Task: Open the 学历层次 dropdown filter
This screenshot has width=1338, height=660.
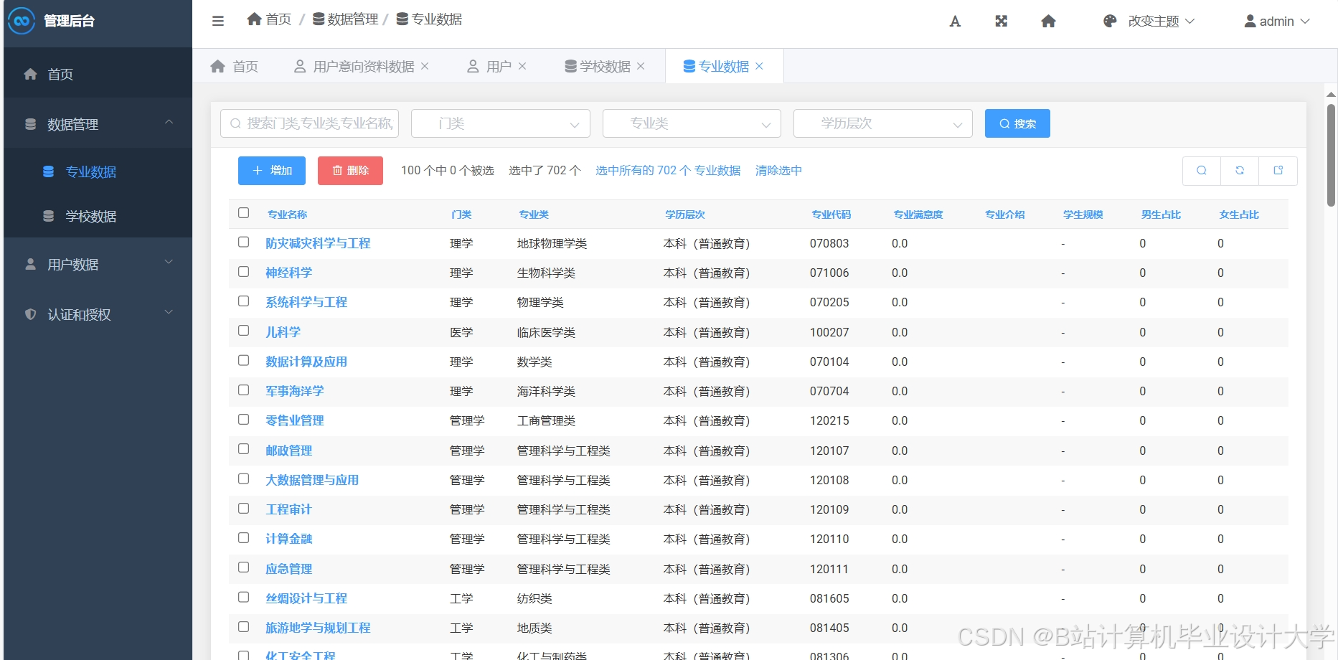Action: pyautogui.click(x=882, y=123)
